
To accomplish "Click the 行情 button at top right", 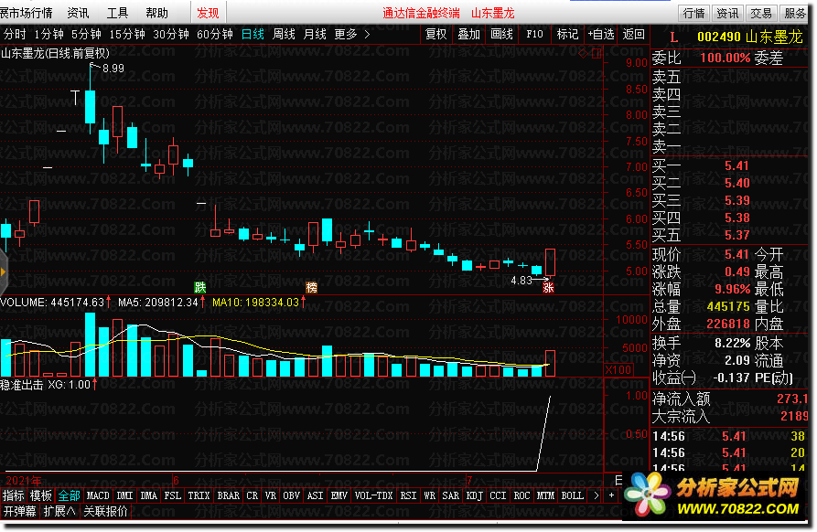I will click(693, 13).
